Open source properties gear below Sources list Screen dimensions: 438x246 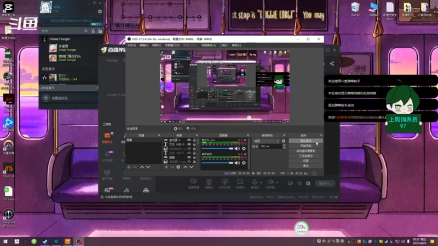coord(178,167)
